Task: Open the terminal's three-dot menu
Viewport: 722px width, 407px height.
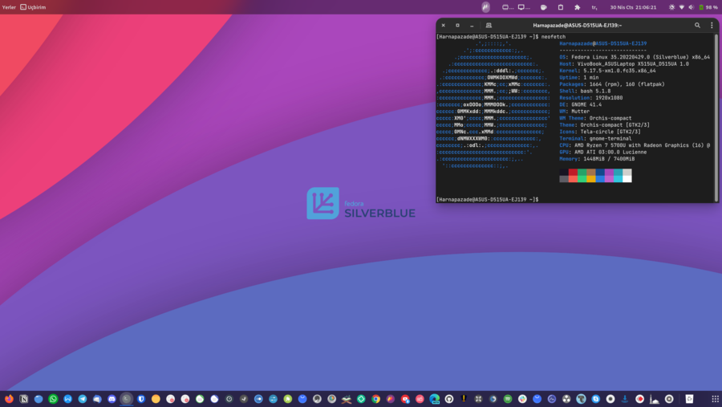Action: tap(712, 26)
